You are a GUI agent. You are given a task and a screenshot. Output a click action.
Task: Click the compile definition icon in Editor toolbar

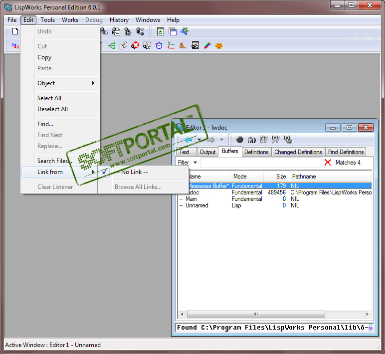pos(263,140)
